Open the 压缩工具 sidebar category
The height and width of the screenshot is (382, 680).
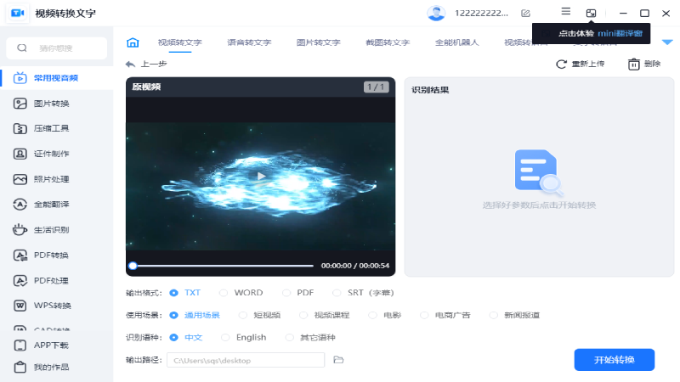pos(56,129)
